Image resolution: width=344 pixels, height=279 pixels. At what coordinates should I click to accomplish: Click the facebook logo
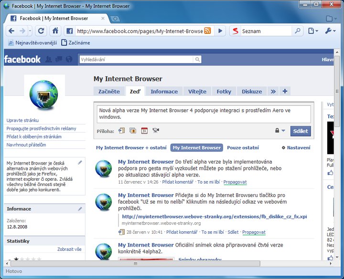(x=22, y=59)
